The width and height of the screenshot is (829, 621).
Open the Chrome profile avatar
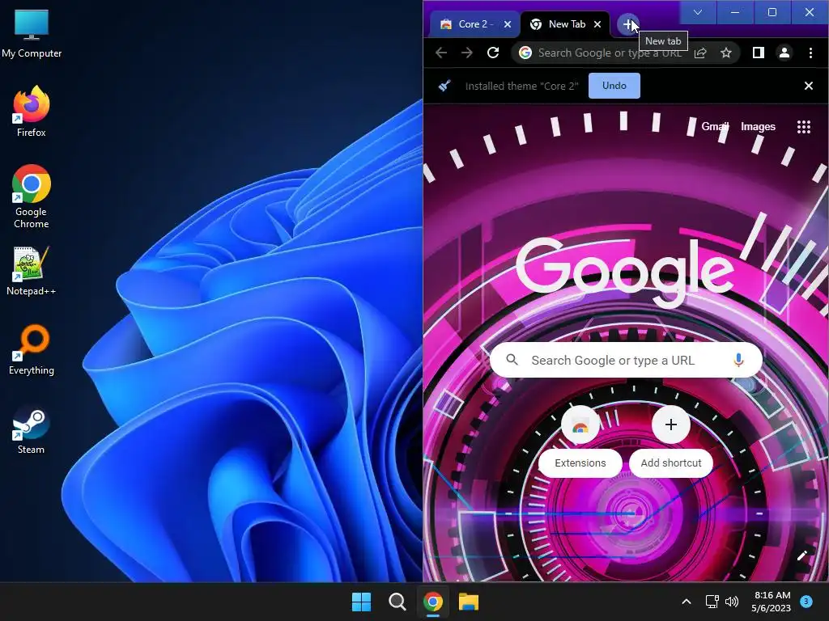pos(784,53)
